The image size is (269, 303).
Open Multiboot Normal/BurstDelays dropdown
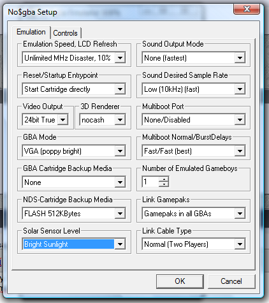tap(194, 151)
